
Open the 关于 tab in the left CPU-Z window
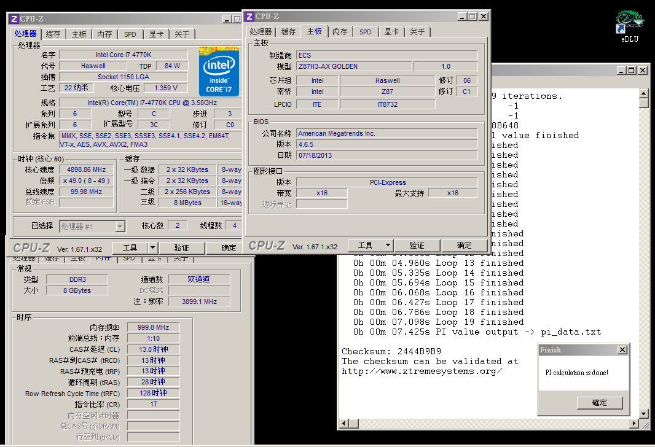click(182, 34)
